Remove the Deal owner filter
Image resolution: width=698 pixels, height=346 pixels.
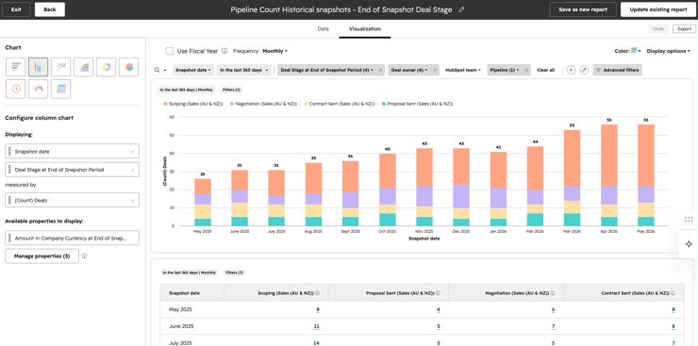[x=435, y=70]
